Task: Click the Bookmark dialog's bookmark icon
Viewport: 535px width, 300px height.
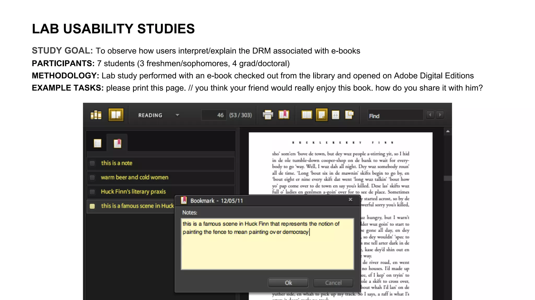Action: 184,200
